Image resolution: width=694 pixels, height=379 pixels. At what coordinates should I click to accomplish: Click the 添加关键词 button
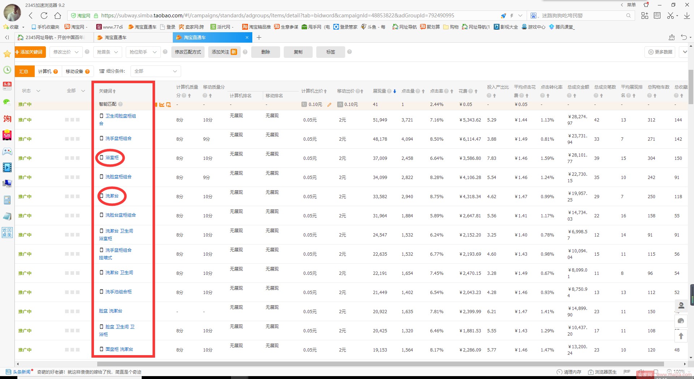pyautogui.click(x=30, y=52)
